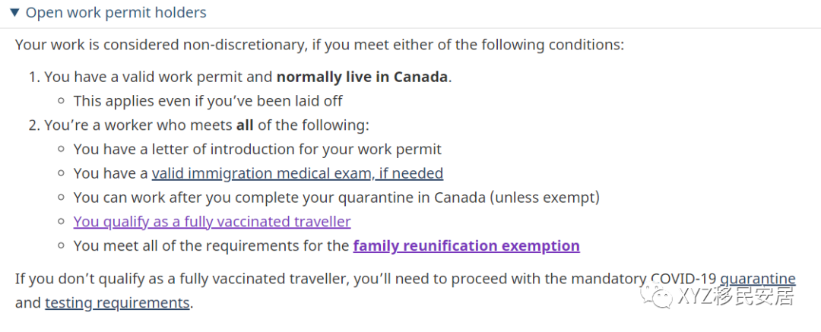This screenshot has width=821, height=332.
Task: Click the bold word "all" in item 2
Action: (x=245, y=125)
